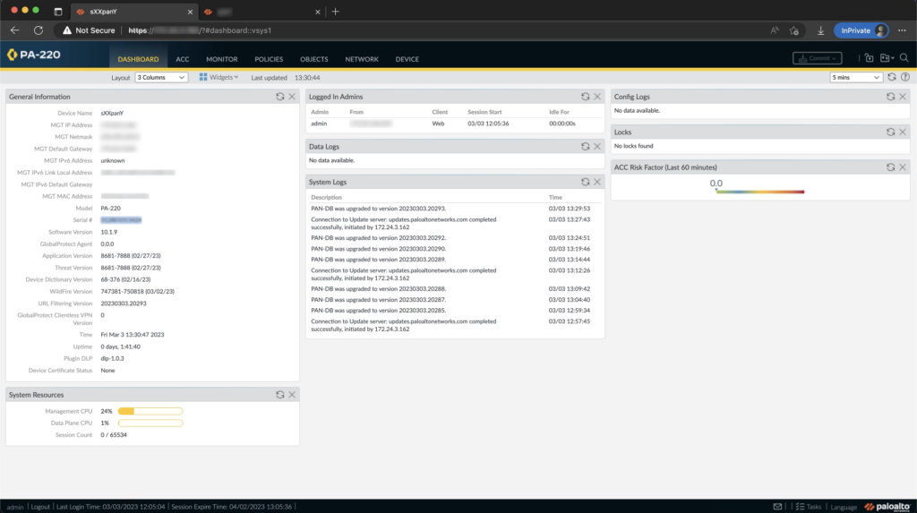Click the admin row in Logged In Admins
917x513 pixels.
[454, 124]
